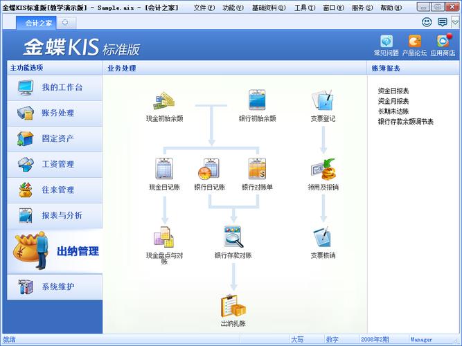Screen dimensions: 462x346
Task: Open the 帮助(H) menu
Action: [391, 8]
